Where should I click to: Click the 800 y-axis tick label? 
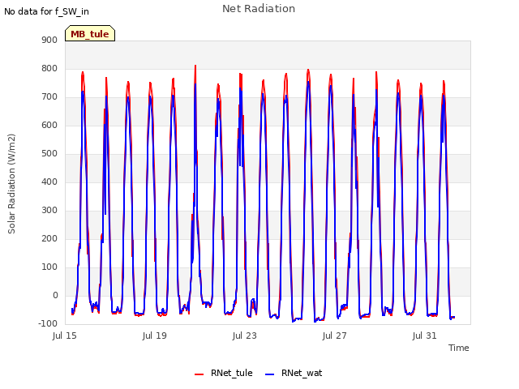[49, 68]
